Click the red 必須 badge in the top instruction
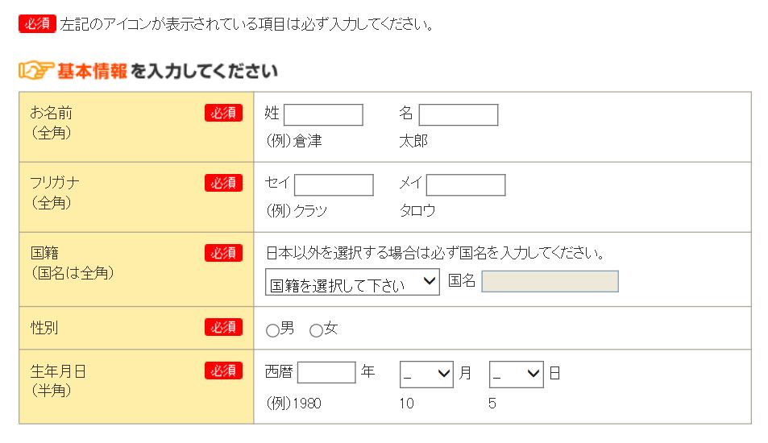 [37, 23]
